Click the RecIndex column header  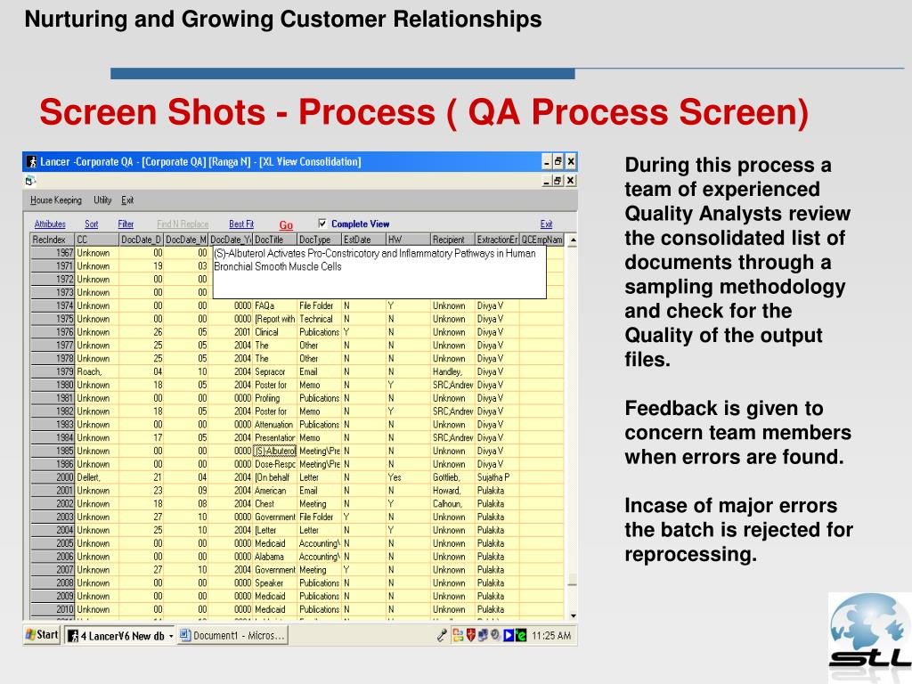tap(53, 240)
